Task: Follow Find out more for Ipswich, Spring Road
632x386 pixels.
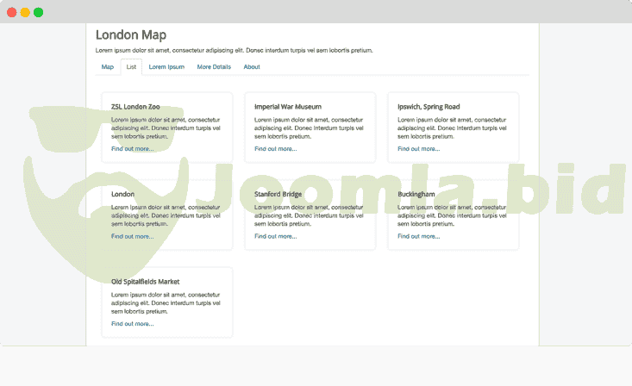Action: [419, 148]
